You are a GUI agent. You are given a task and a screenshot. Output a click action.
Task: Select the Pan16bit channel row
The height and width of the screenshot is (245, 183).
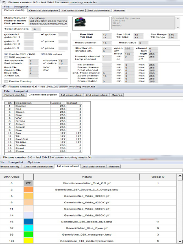point(43,139)
